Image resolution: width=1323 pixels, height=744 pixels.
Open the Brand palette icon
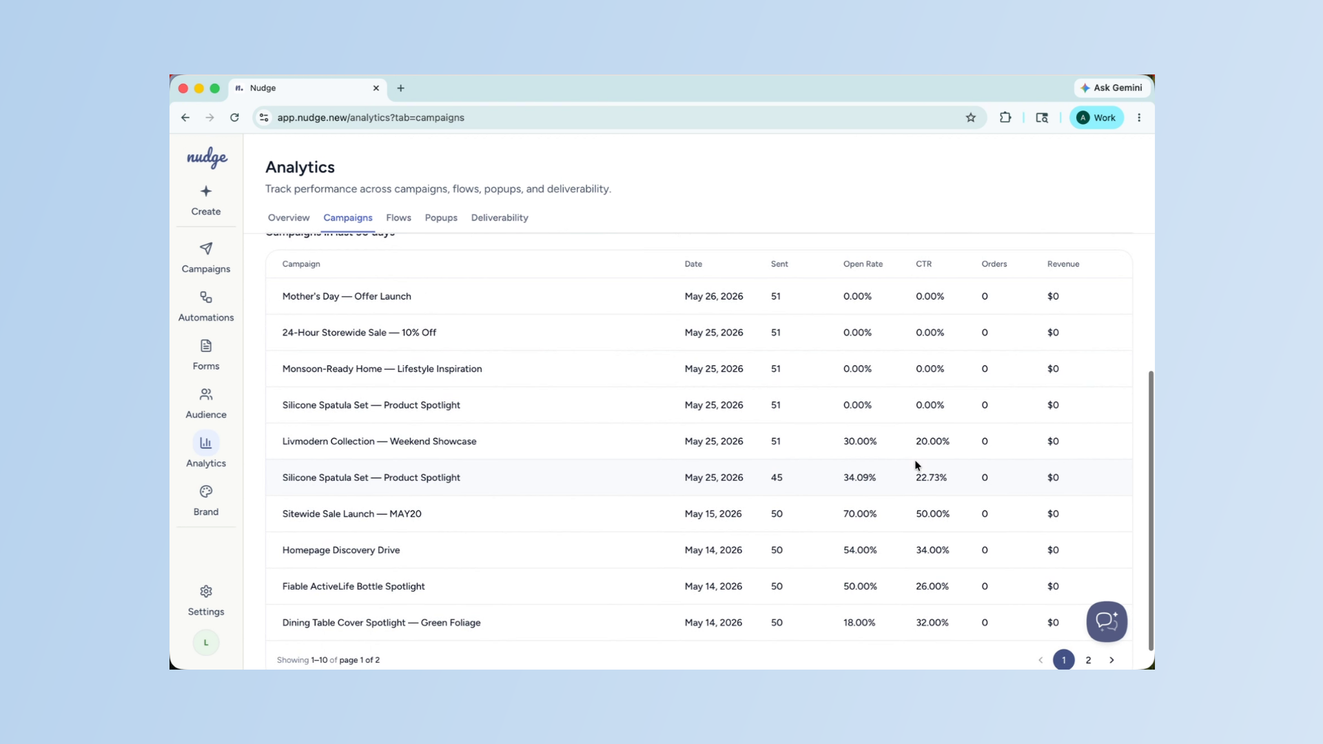206,492
